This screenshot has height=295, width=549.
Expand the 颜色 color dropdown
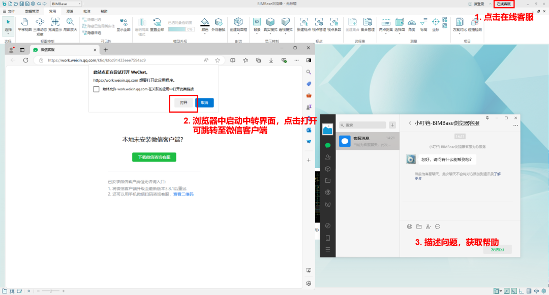(x=205, y=34)
